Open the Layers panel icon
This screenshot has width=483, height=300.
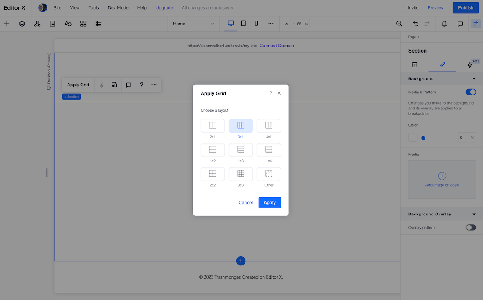tap(22, 24)
